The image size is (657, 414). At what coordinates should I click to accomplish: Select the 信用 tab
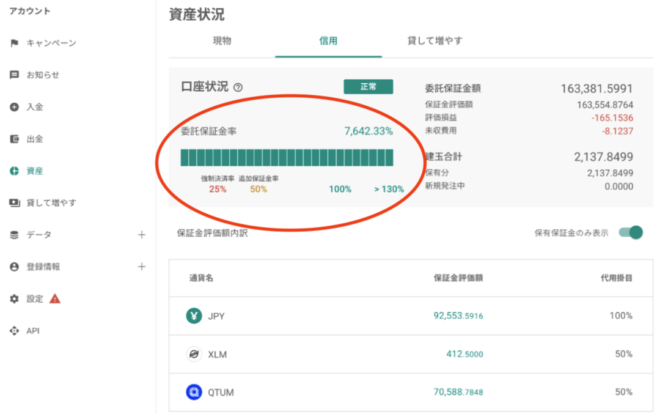[328, 41]
